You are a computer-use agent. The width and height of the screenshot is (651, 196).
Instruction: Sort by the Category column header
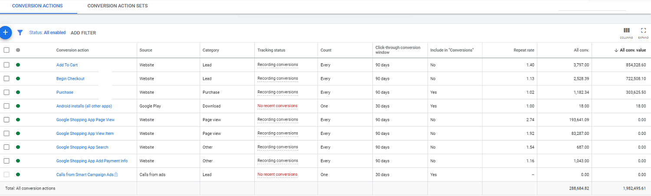[x=211, y=50]
